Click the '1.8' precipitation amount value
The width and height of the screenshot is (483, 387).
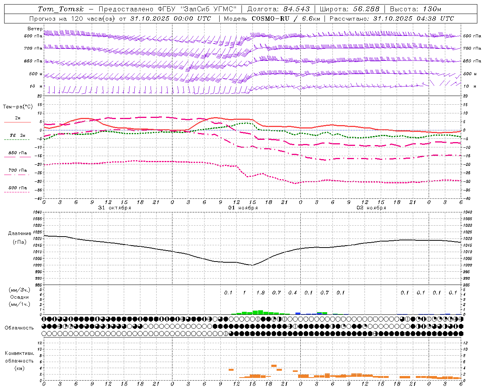tap(260, 293)
